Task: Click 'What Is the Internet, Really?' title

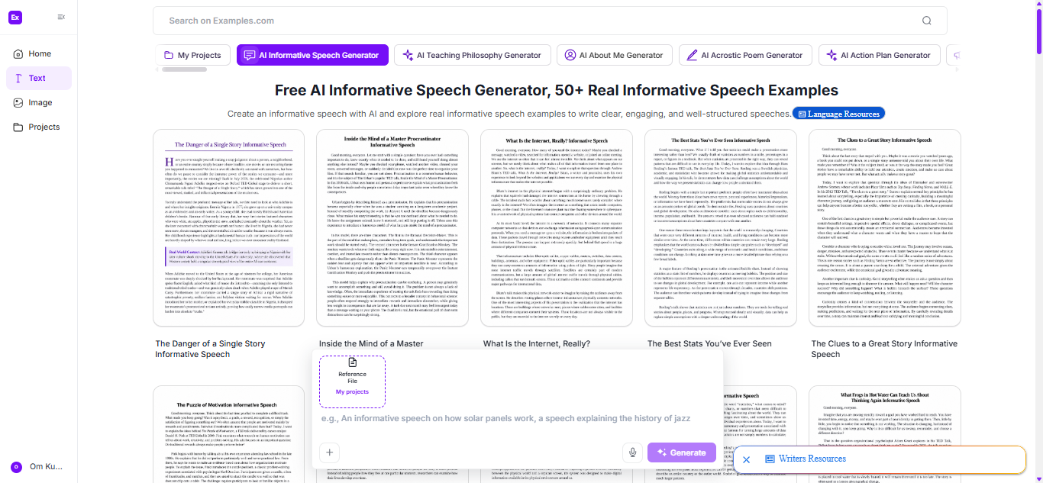Action: (537, 344)
